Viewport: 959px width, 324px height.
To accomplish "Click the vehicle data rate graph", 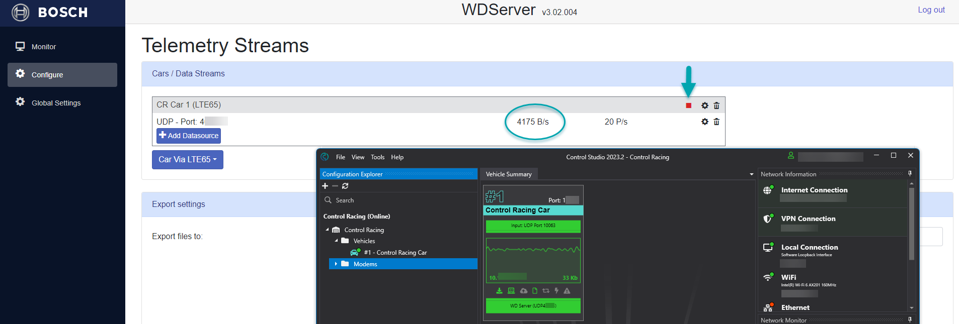I will (x=533, y=260).
